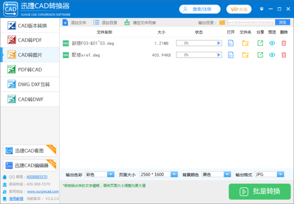Click the 浏览 browse button
Image resolution: width=294 pixels, height=204 pixels.
pyautogui.click(x=282, y=23)
